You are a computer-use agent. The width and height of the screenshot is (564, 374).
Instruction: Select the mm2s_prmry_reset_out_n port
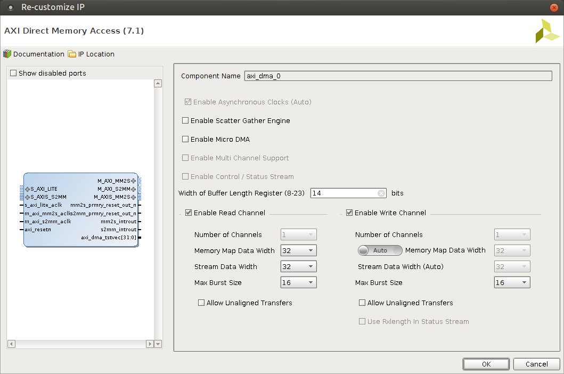point(103,205)
